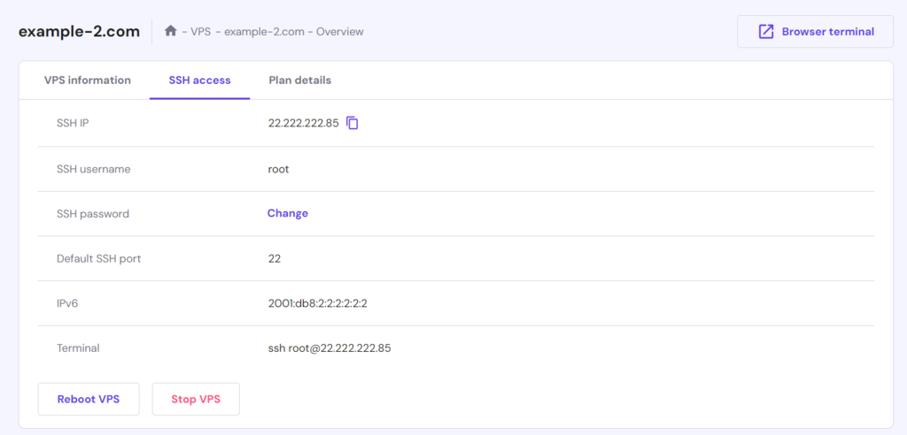Stop the VPS
The image size is (907, 435).
click(x=196, y=399)
